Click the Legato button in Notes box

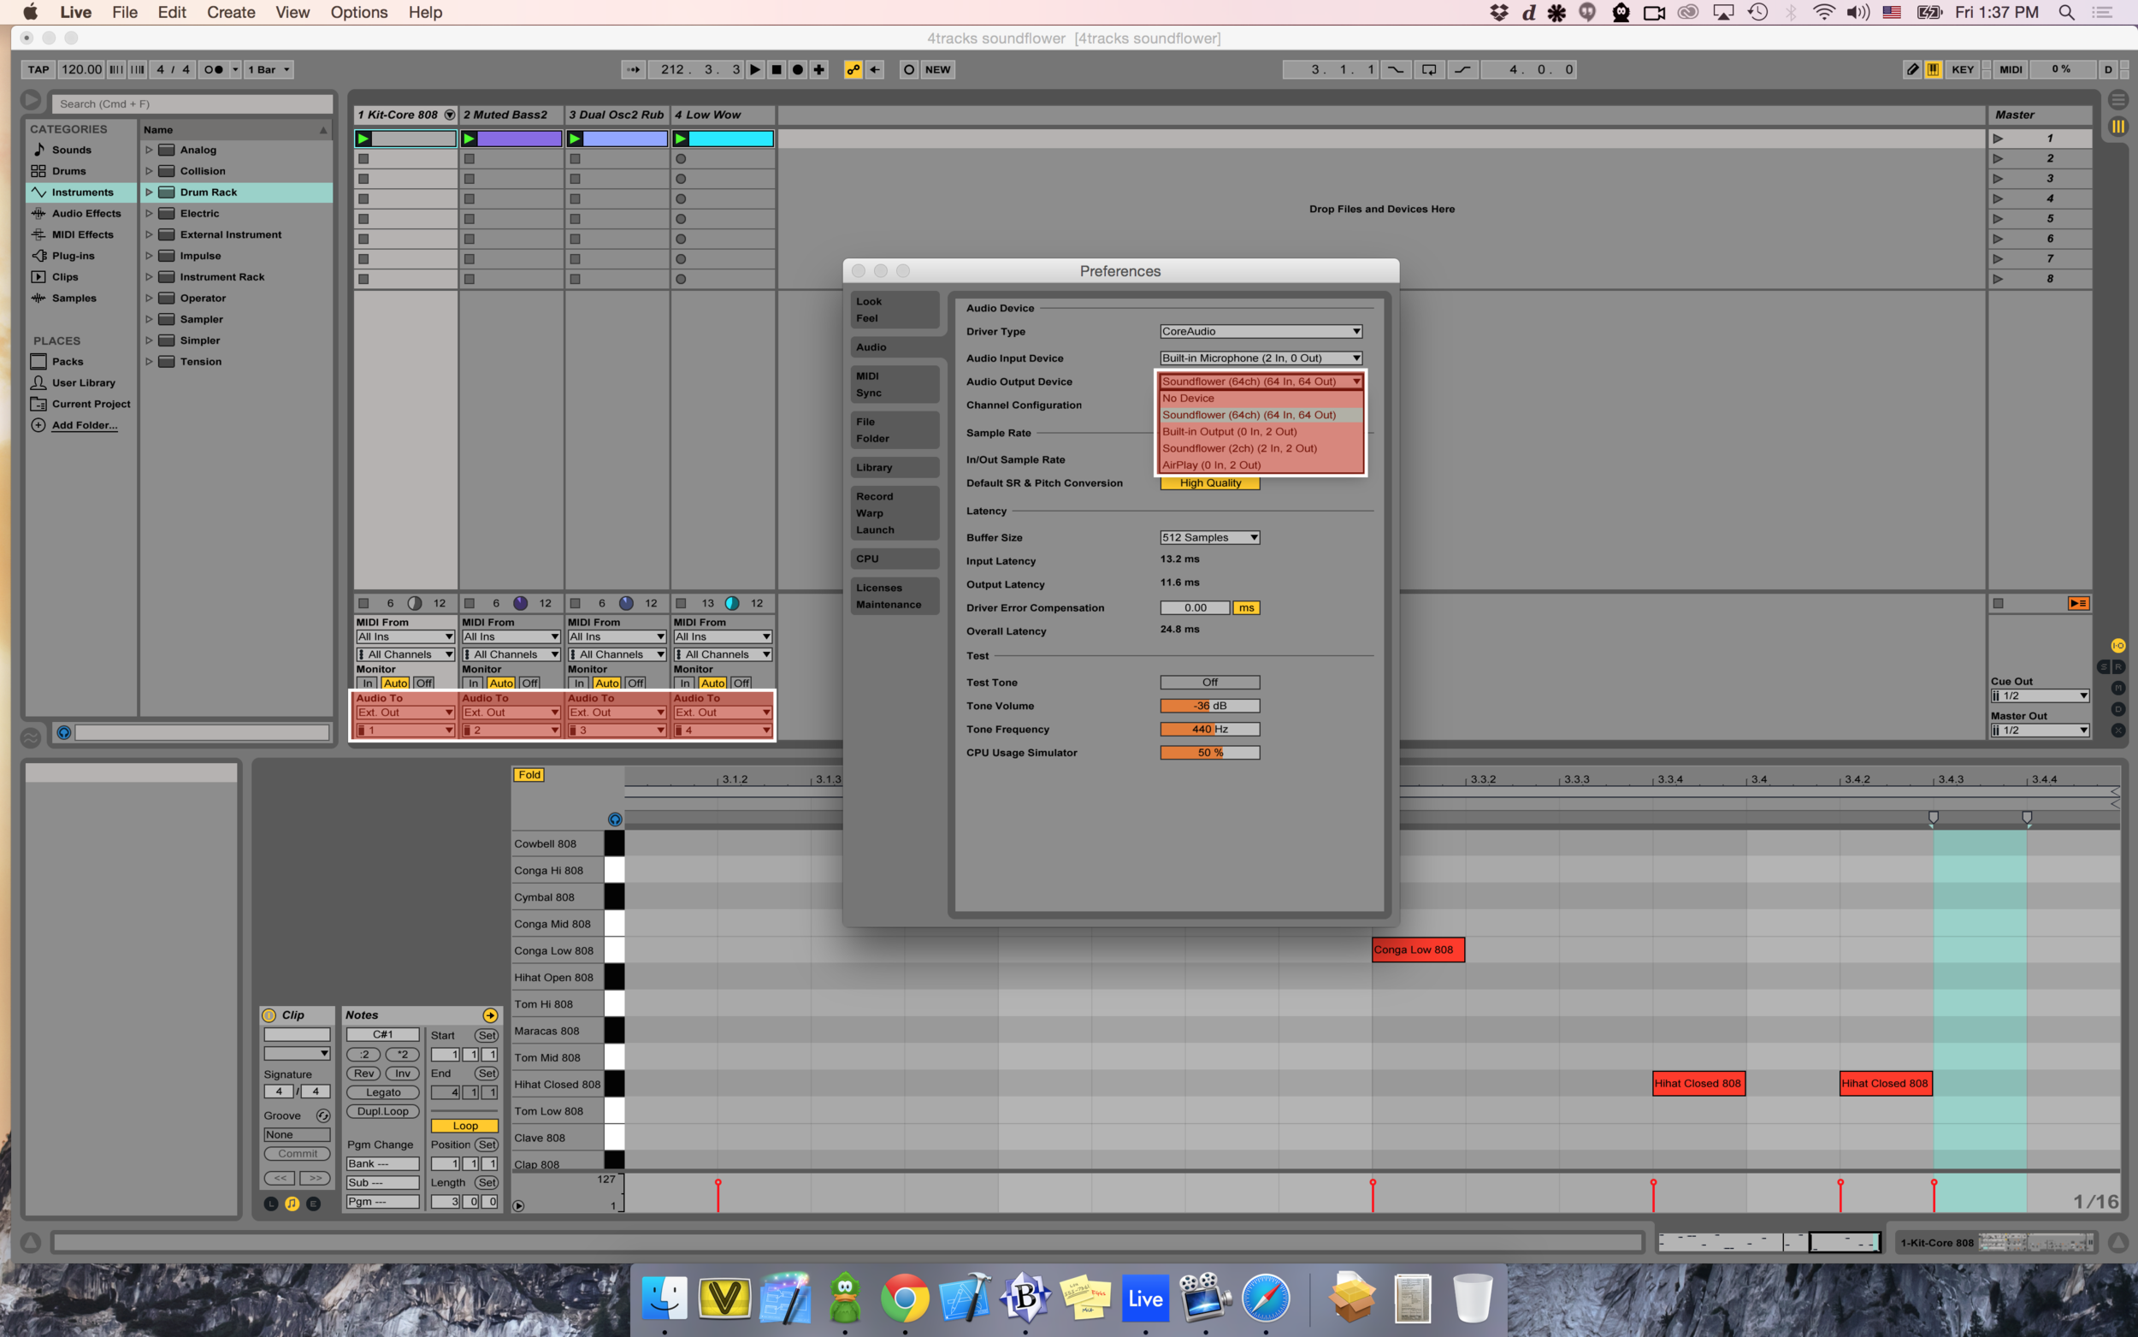point(382,1092)
